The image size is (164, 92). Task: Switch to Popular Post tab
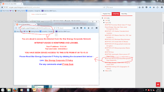coord(107,14)
